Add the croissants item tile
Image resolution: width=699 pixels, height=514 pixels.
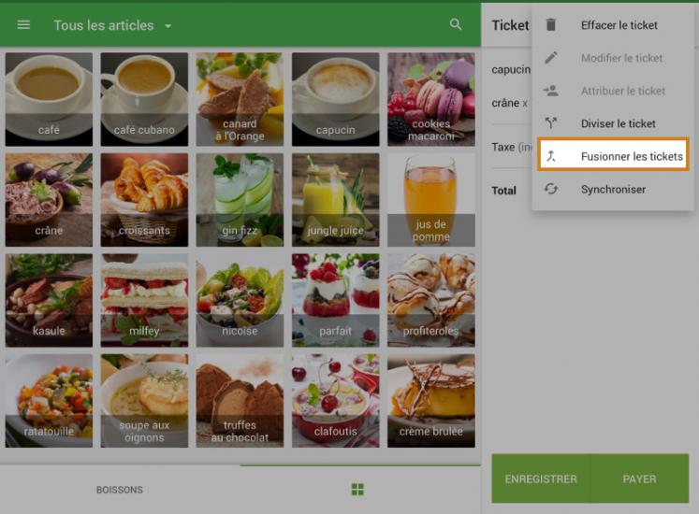tap(144, 200)
